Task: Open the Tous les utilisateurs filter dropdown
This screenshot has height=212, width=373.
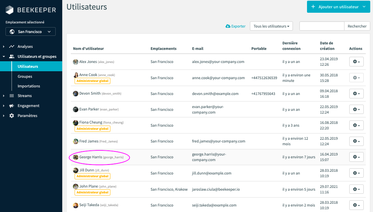Action: pos(271,26)
